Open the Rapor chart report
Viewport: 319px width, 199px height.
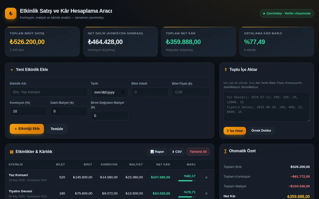click(157, 152)
